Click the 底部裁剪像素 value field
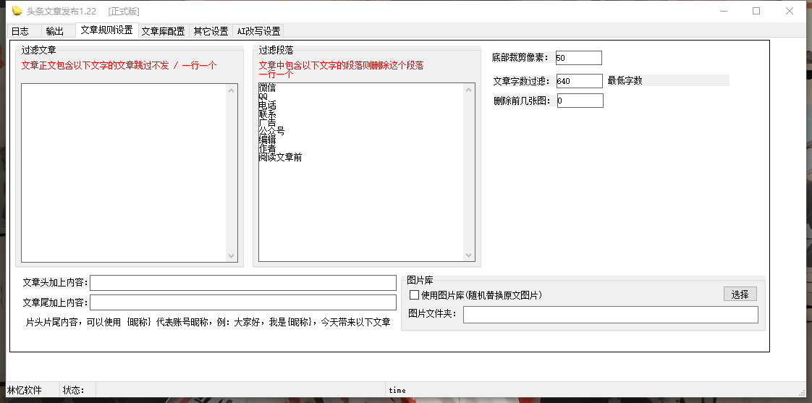Viewport: 812px width, 403px height. coord(578,58)
